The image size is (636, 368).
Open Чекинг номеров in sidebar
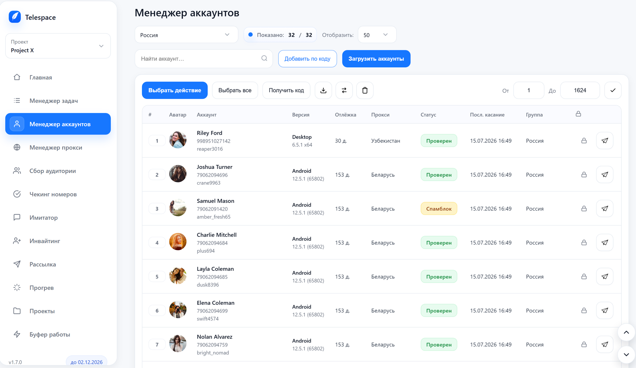point(58,194)
